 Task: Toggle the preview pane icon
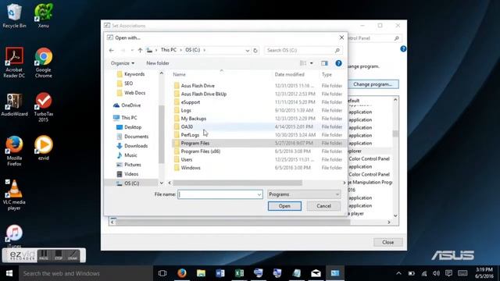coord(324,63)
